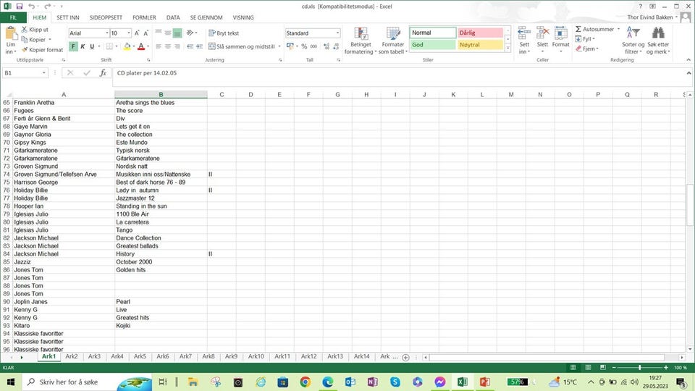Viewport: 695px width, 391px height.
Task: Apply the Normal cell style
Action: pyautogui.click(x=433, y=33)
